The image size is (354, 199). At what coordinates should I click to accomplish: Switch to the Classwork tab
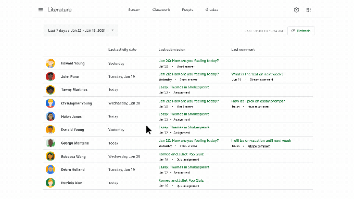tap(161, 10)
